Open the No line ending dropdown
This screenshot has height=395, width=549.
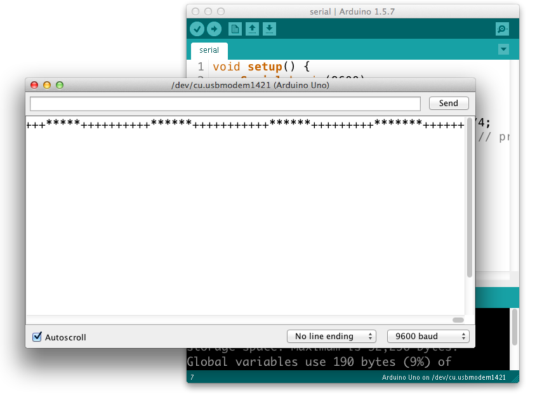(x=331, y=336)
